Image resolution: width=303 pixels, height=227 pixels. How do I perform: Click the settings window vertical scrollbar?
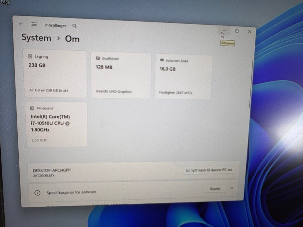251,83
